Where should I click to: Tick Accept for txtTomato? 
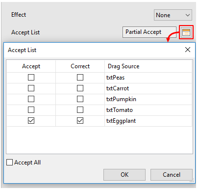[x=31, y=110]
